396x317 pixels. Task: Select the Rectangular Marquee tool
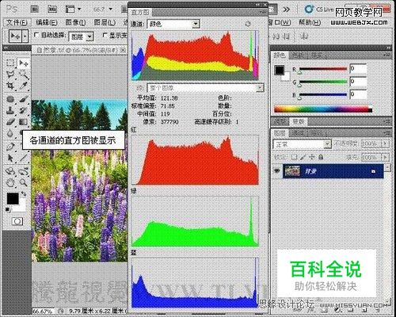pyautogui.click(x=10, y=63)
